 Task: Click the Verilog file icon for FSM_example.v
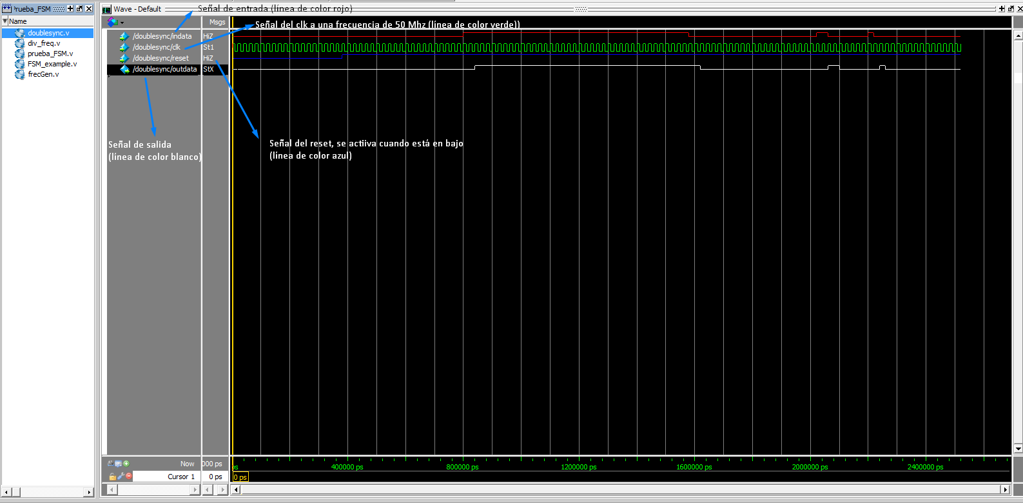click(20, 64)
